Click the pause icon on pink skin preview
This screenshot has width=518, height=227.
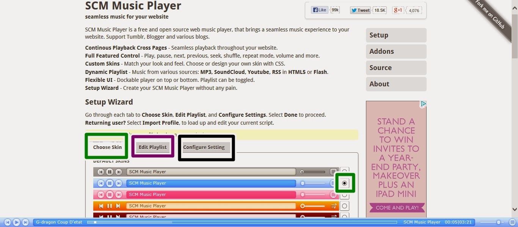(110, 194)
